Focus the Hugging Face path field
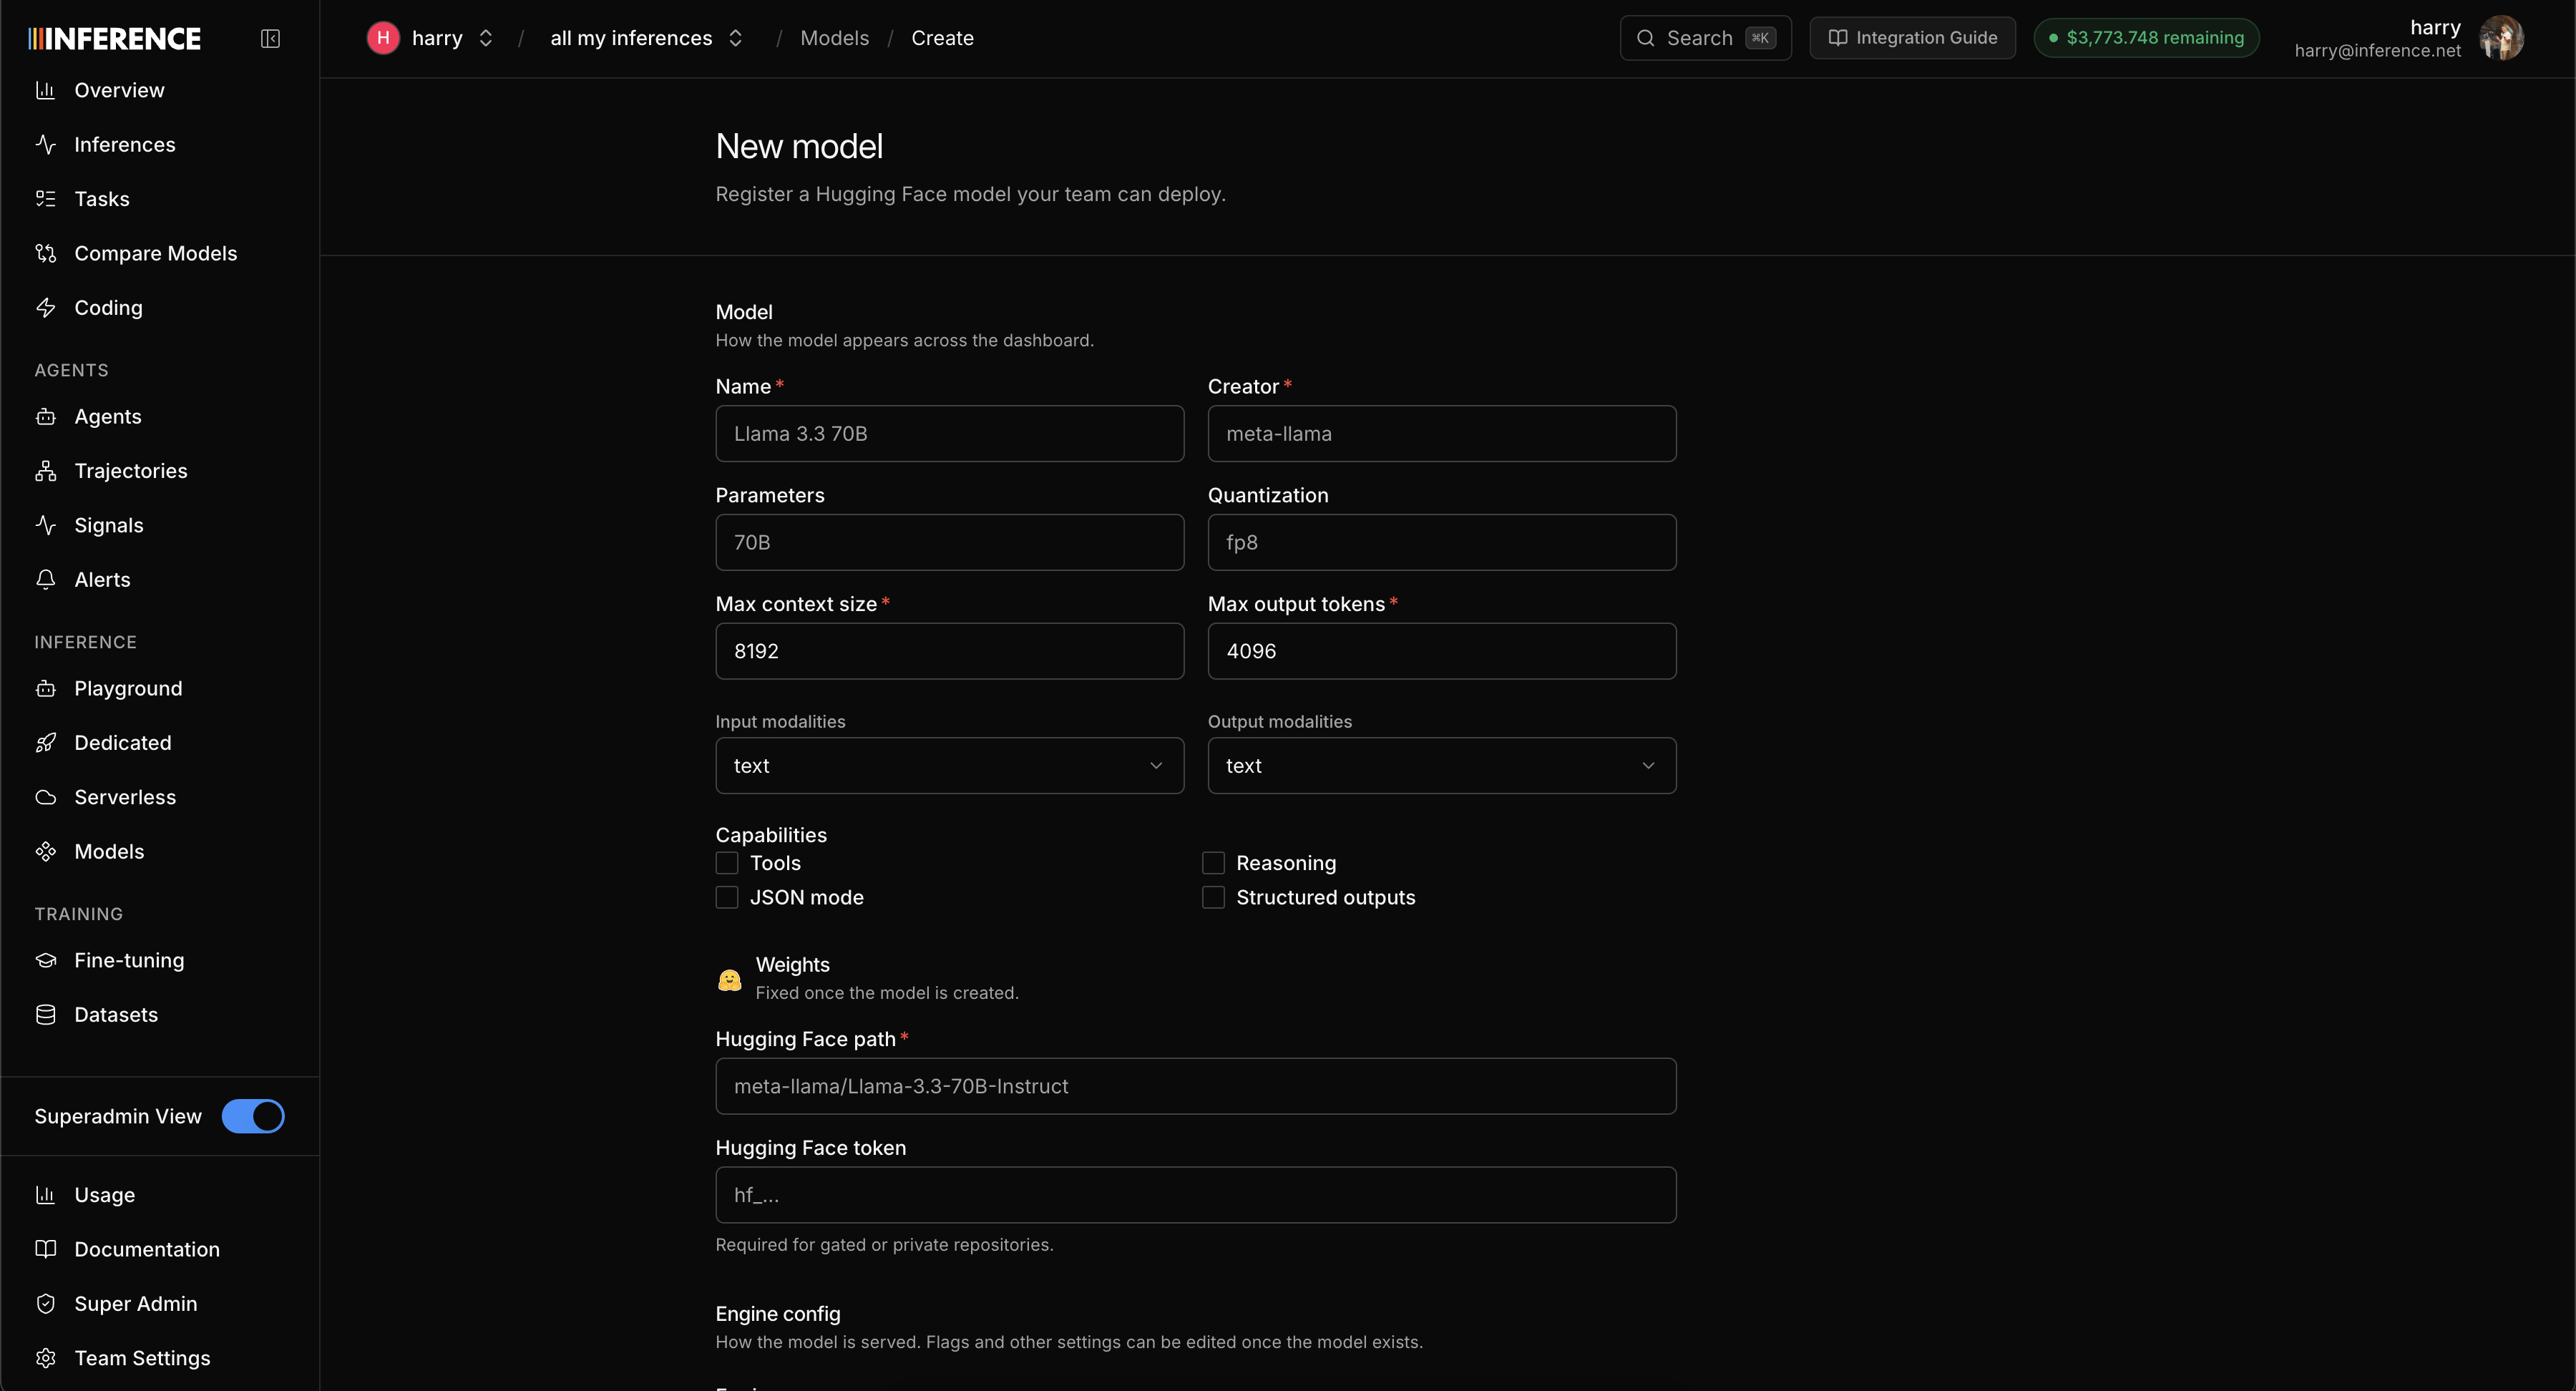This screenshot has width=2576, height=1391. click(x=1196, y=1086)
